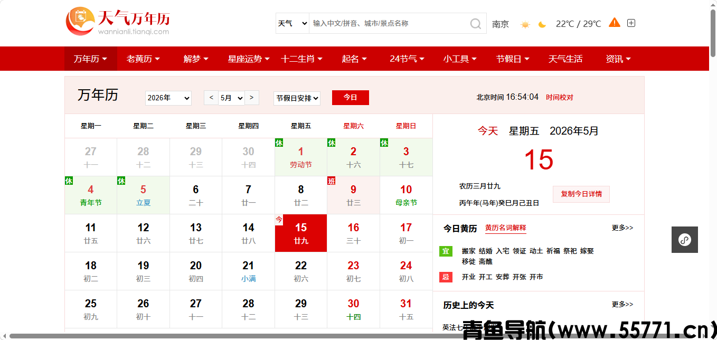This screenshot has width=717, height=340.
Task: Click the 搬家 auspicious activity
Action: click(468, 251)
